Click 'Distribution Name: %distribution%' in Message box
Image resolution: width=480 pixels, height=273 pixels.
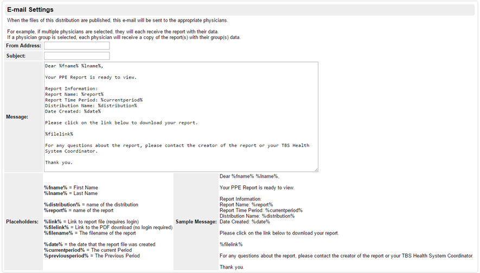click(x=91, y=106)
